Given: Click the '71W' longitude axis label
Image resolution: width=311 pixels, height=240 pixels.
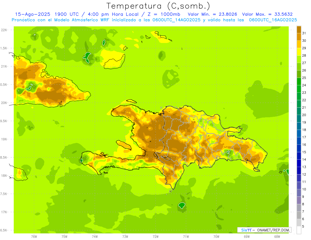Looking at the screenshot, I should 186,236.
